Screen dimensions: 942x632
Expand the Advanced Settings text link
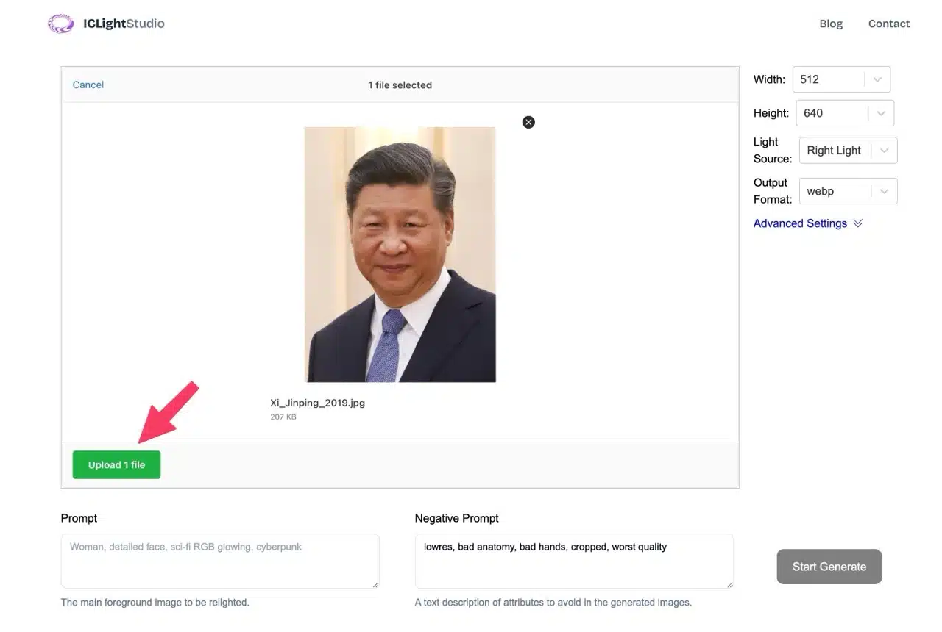(800, 223)
